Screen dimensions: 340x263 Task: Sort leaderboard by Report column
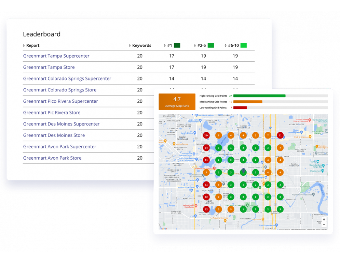(31, 46)
